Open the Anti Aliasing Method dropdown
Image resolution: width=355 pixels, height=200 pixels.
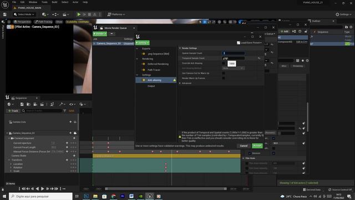[x=233, y=68]
